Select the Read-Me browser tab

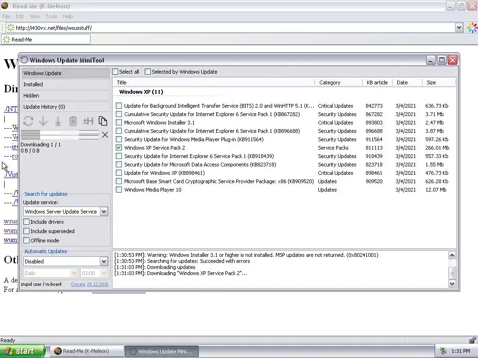46,40
